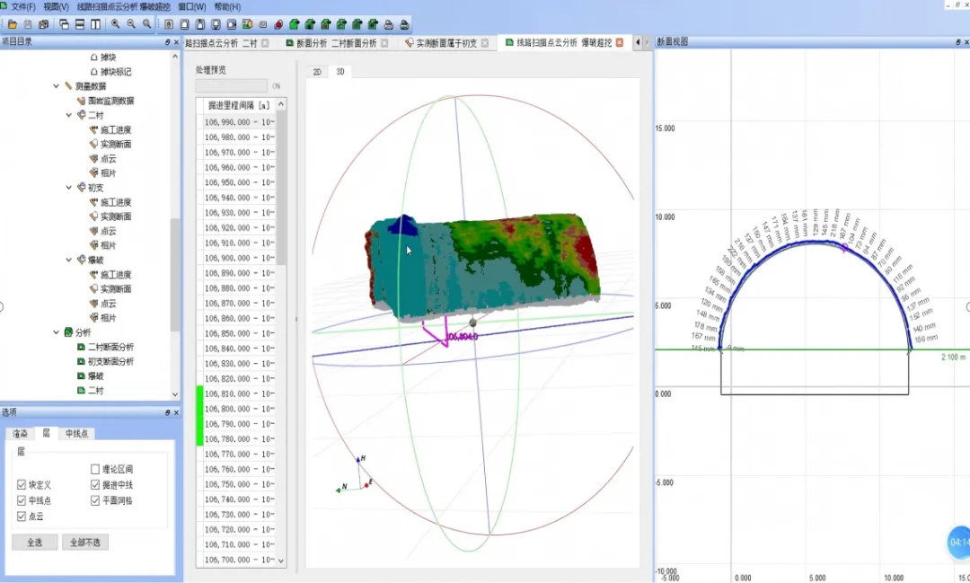
Task: Toggle the 理论区间 checkbox
Action: (95, 469)
